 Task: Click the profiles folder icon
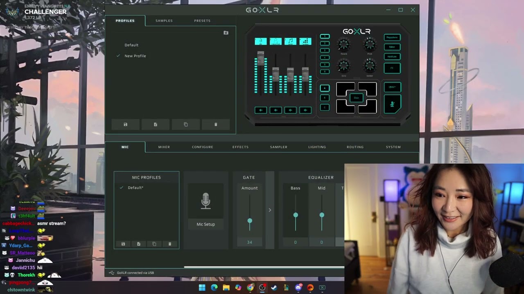(x=226, y=33)
